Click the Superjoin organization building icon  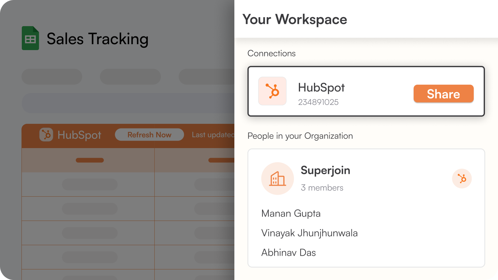tap(277, 179)
